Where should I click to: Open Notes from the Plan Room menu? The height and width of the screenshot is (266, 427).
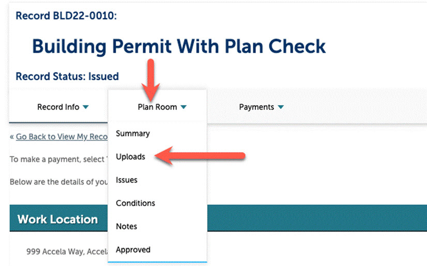point(127,226)
